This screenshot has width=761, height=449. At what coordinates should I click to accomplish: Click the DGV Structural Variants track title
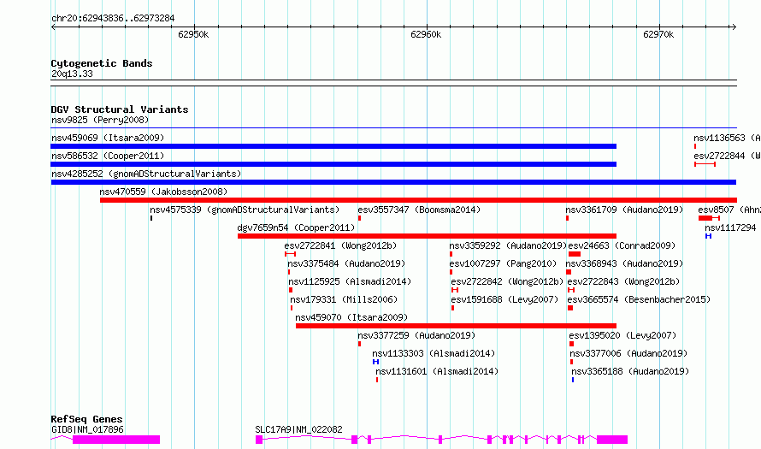tap(120, 109)
